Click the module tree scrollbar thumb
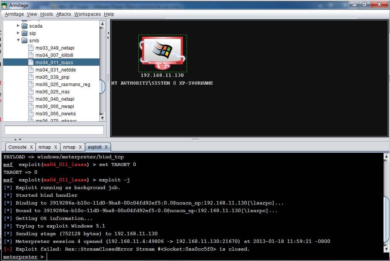Image resolution: width=390 pixels, height=261 pixels. coord(102,86)
